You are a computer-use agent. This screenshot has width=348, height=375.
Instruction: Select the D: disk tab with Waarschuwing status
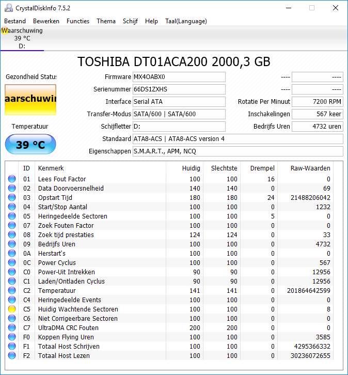[22, 38]
